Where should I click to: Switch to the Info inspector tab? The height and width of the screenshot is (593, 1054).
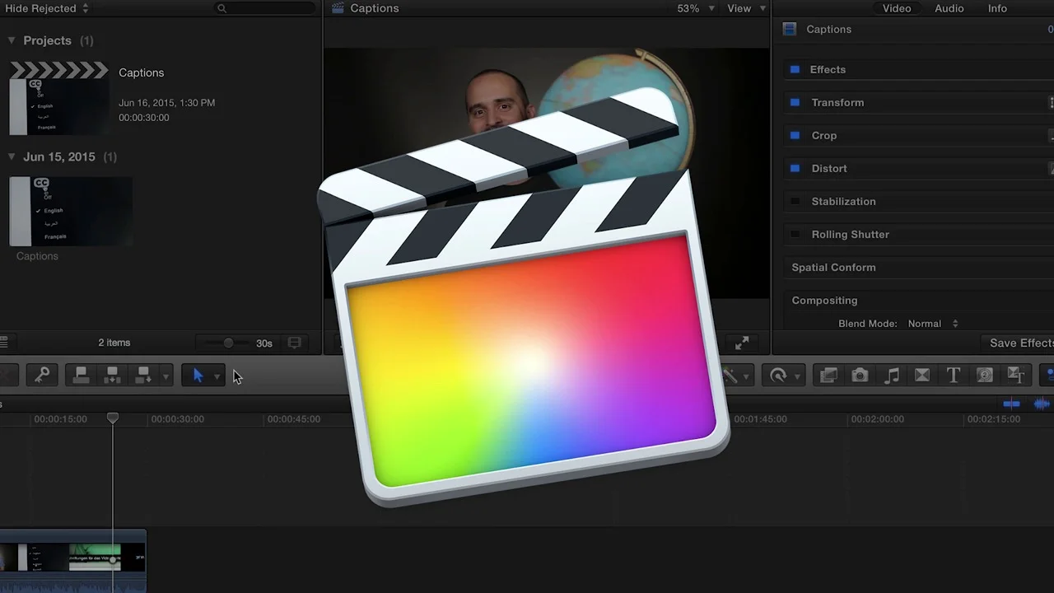(997, 8)
